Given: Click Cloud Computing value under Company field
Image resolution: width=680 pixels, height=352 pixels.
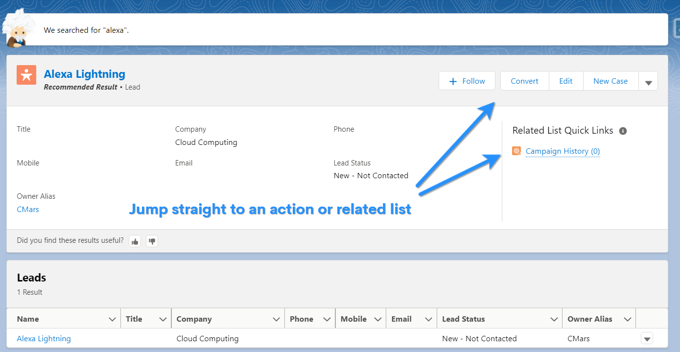Looking at the screenshot, I should coord(206,142).
